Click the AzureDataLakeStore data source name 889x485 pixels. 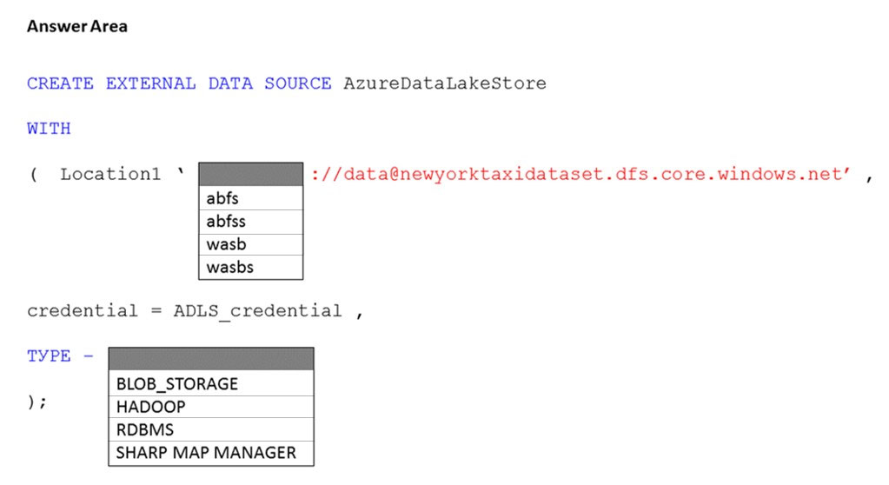tap(445, 83)
